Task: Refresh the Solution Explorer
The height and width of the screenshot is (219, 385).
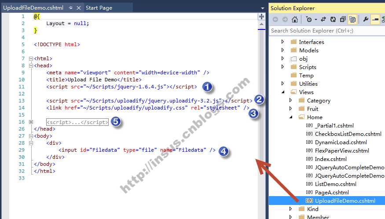Action: (333, 19)
